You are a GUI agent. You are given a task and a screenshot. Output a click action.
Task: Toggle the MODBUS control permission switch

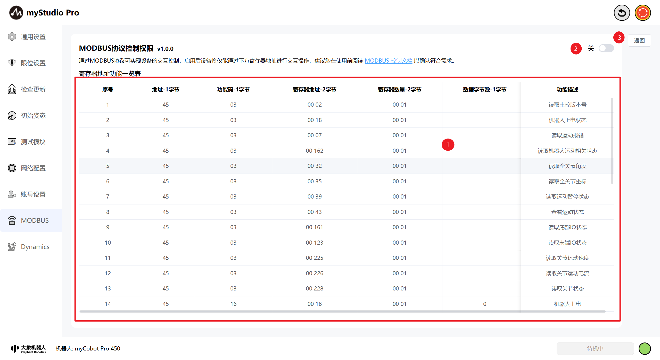point(606,48)
